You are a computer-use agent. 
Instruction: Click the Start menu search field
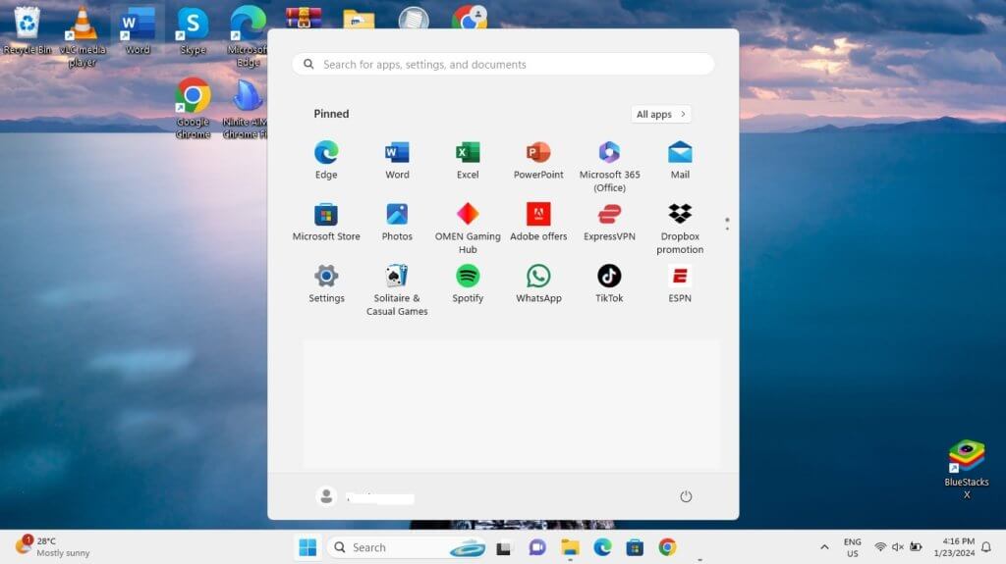coord(503,64)
